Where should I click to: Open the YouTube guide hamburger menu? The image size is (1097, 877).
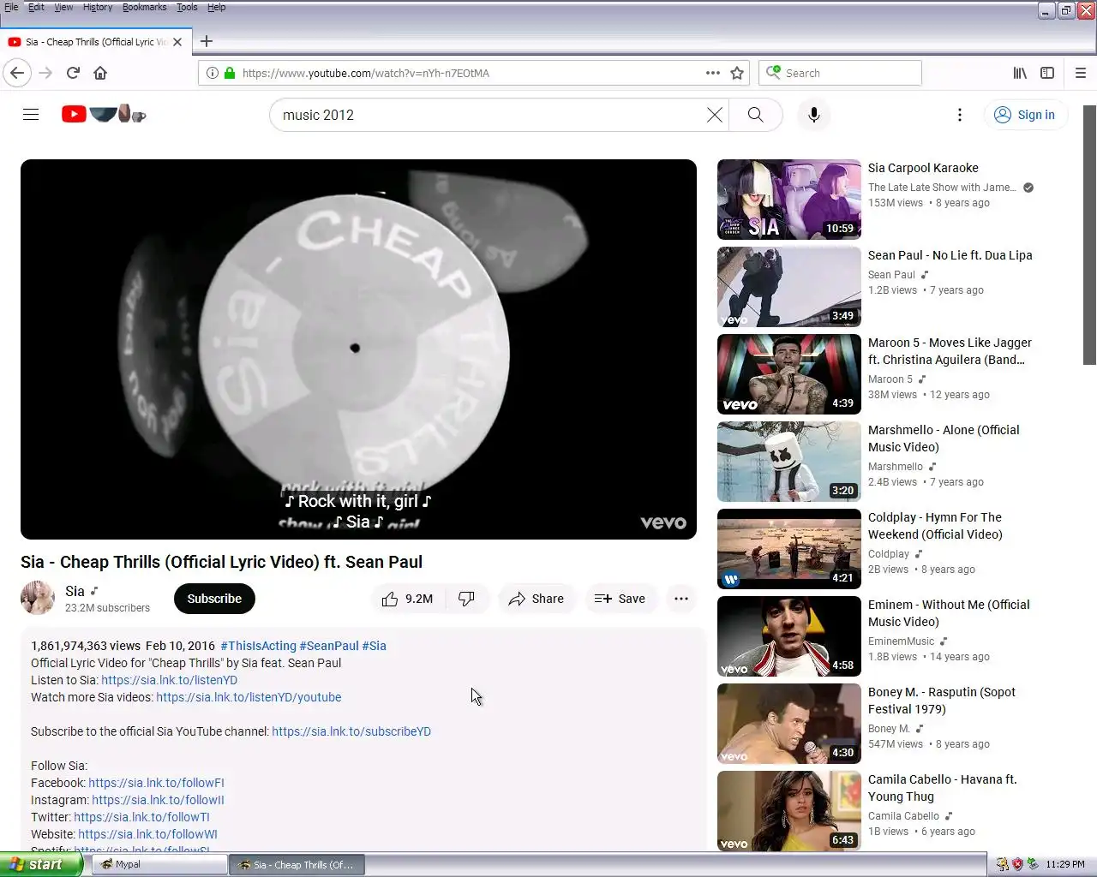31,115
